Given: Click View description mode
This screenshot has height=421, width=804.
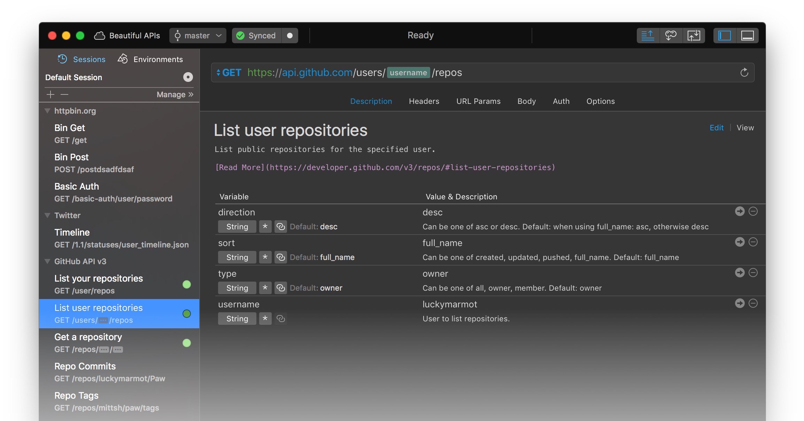Looking at the screenshot, I should click(745, 128).
